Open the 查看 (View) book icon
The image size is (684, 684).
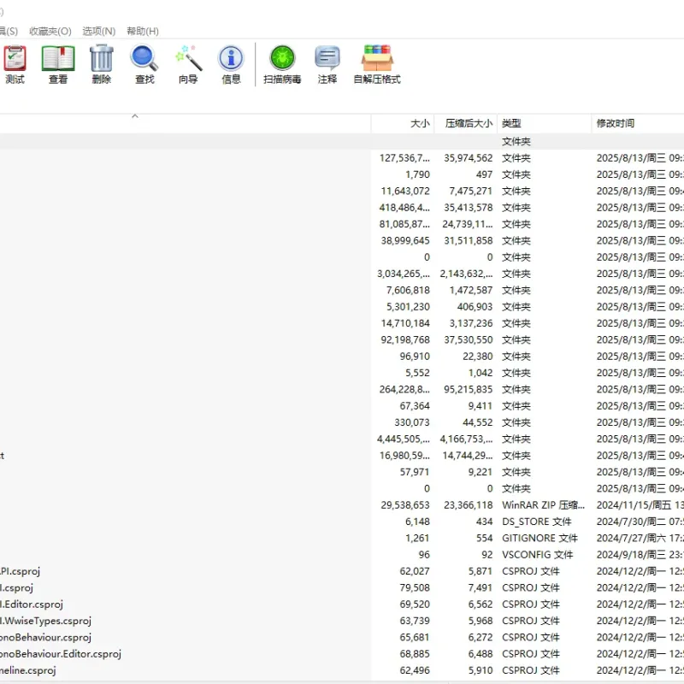click(x=58, y=65)
